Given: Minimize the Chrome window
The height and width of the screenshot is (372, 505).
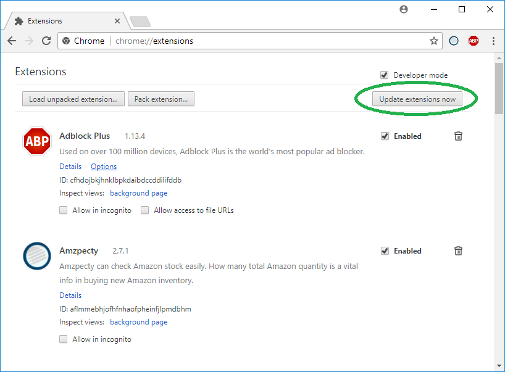Looking at the screenshot, I should click(x=434, y=9).
